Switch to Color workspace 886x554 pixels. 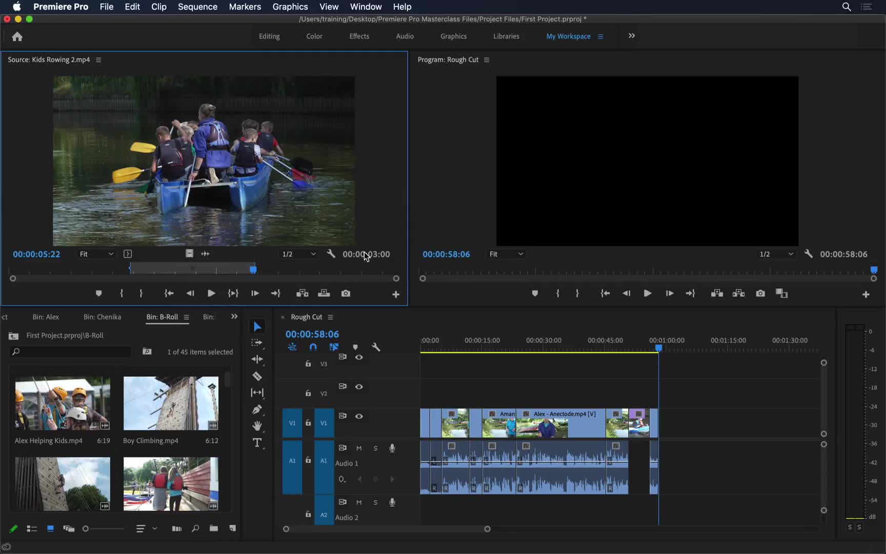pos(314,36)
